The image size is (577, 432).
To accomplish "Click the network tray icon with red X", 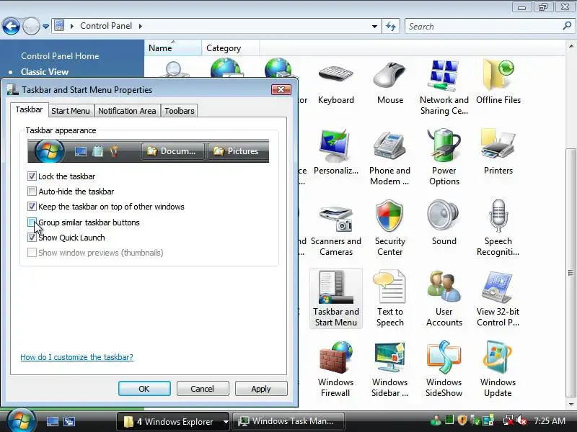I will [508, 420].
